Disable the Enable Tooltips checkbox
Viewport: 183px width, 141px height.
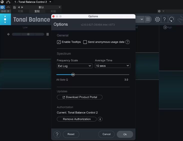tap(59, 42)
